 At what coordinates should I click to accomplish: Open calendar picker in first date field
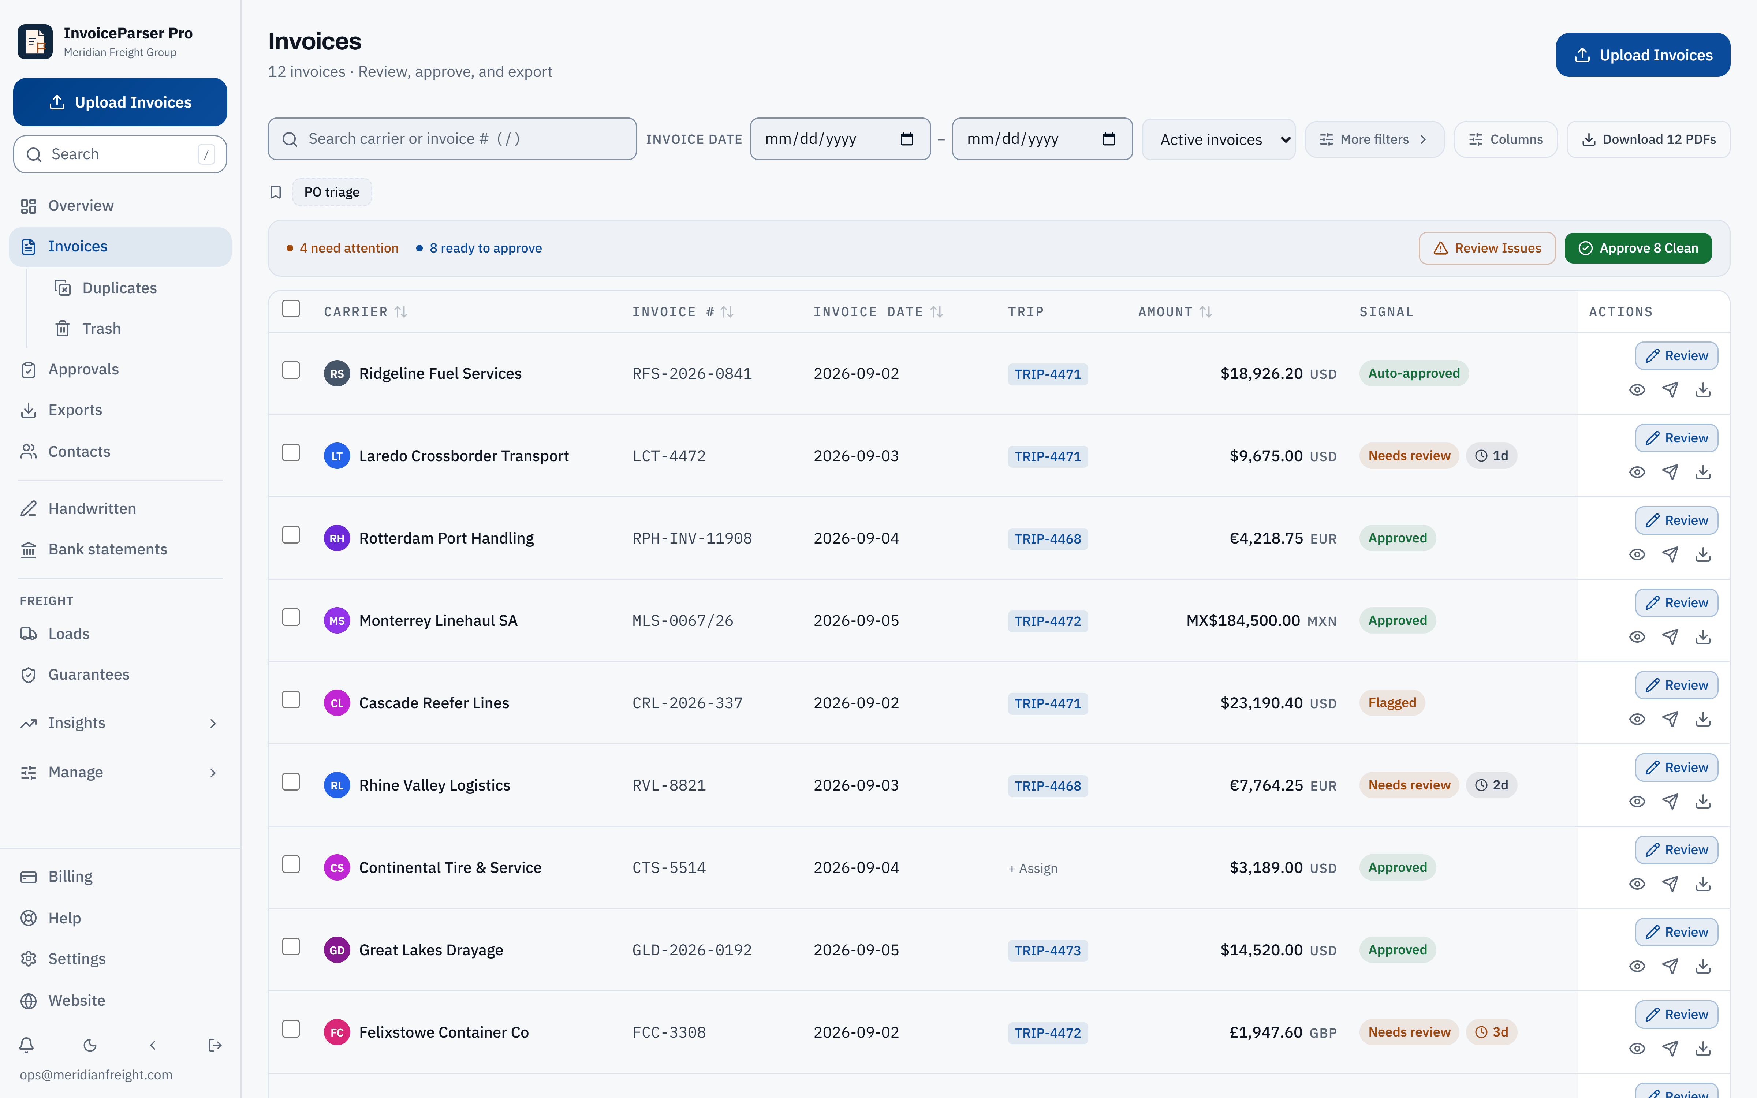(x=907, y=139)
